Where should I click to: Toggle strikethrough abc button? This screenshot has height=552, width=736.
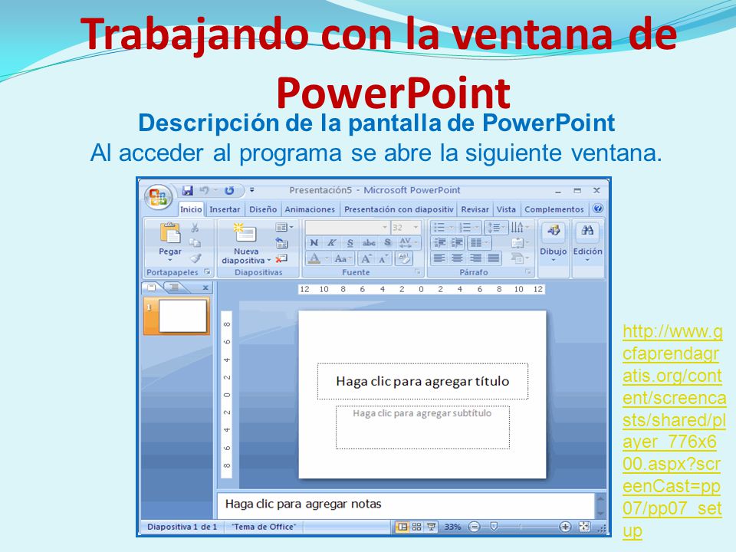coord(369,243)
